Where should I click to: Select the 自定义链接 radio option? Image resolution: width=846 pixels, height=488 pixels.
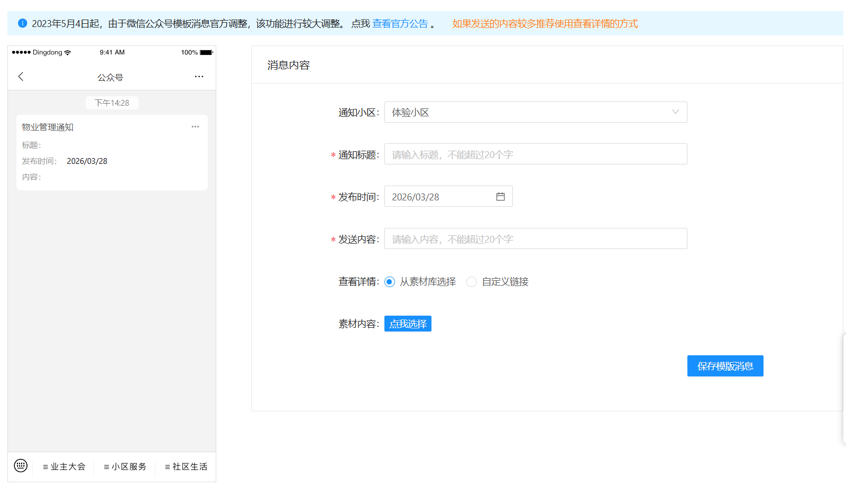pos(472,282)
